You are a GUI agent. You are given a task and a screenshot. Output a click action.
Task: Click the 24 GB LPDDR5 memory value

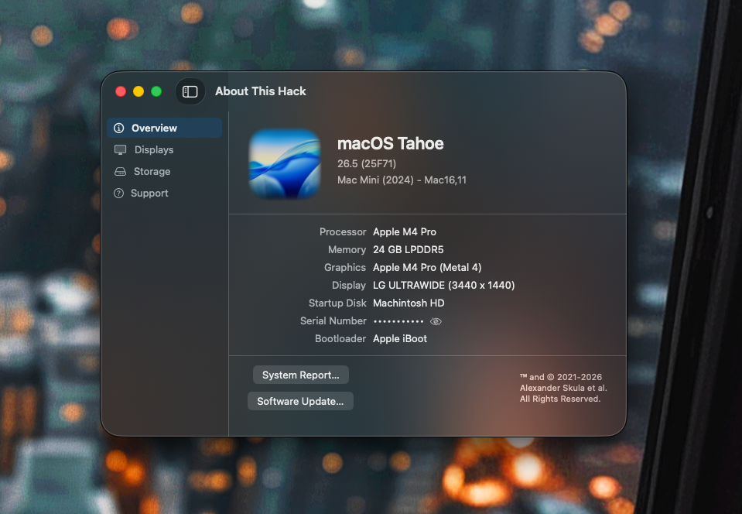click(x=409, y=249)
